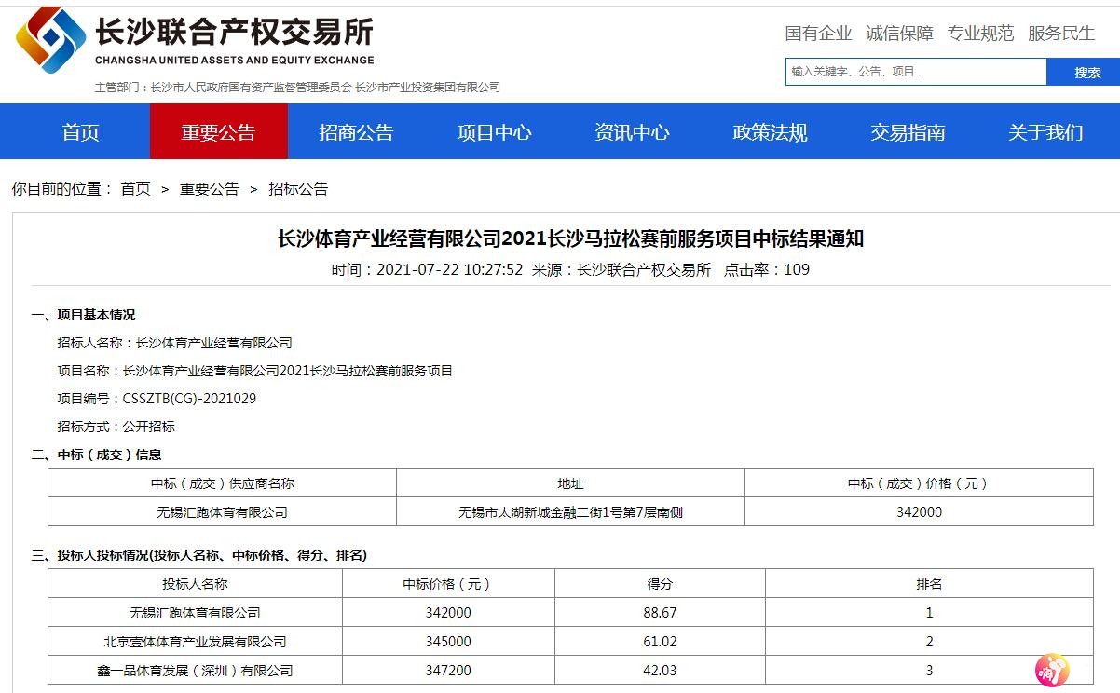
Task: Focus the keyword search input field
Action: click(916, 72)
